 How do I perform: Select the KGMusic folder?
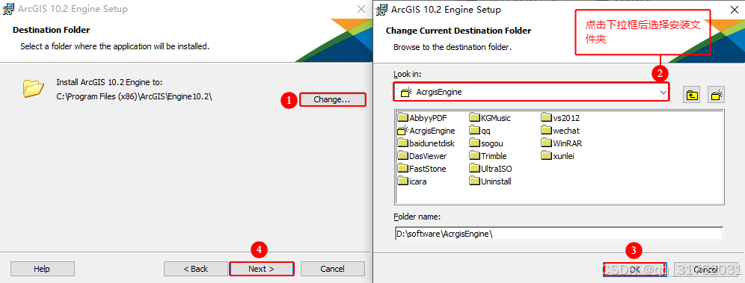click(490, 118)
